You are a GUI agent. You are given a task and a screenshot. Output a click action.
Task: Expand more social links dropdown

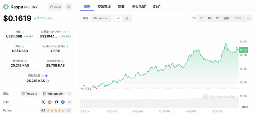[69, 102]
